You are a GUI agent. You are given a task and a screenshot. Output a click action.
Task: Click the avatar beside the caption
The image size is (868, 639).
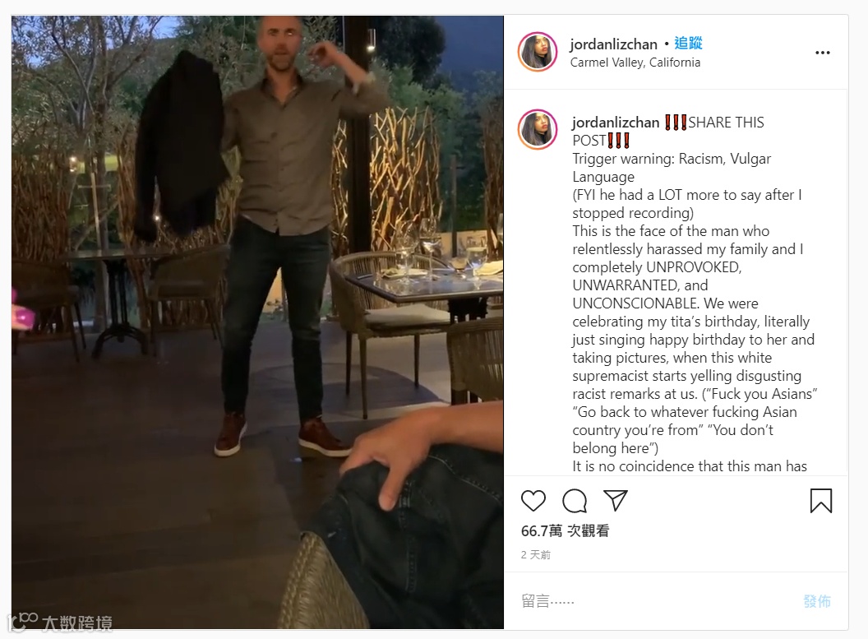tap(537, 129)
